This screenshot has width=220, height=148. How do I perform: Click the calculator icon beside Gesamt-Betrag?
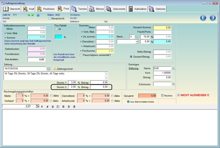[131, 57]
